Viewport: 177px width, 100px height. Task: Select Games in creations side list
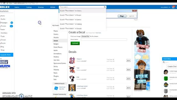click(x=56, y=34)
